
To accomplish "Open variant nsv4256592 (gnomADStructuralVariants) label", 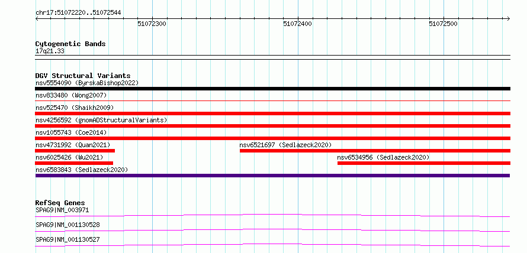I will click(x=101, y=120).
